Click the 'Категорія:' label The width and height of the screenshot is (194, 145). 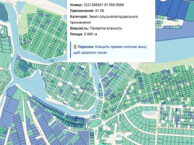point(79,17)
